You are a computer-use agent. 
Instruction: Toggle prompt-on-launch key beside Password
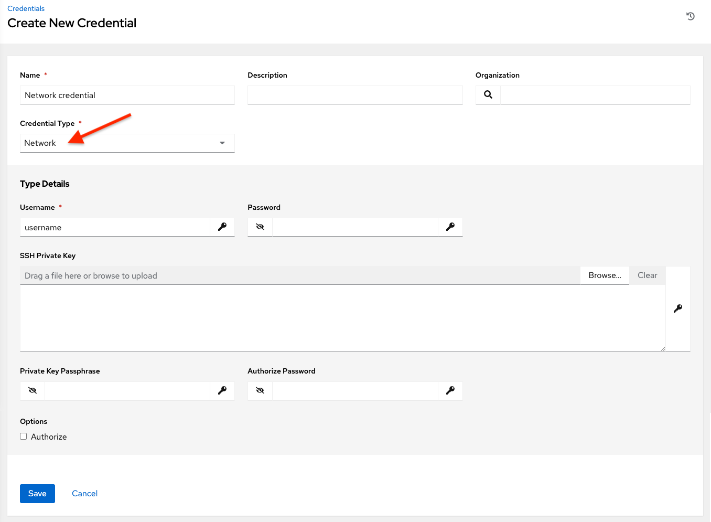450,227
